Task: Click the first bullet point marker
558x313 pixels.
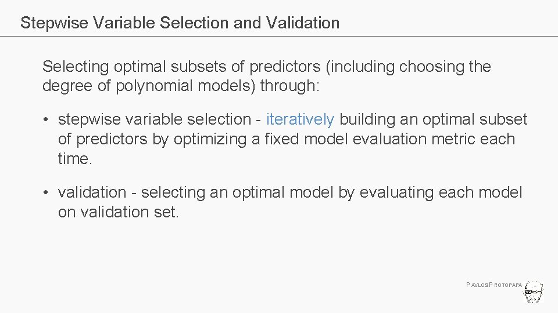Action: [45, 120]
